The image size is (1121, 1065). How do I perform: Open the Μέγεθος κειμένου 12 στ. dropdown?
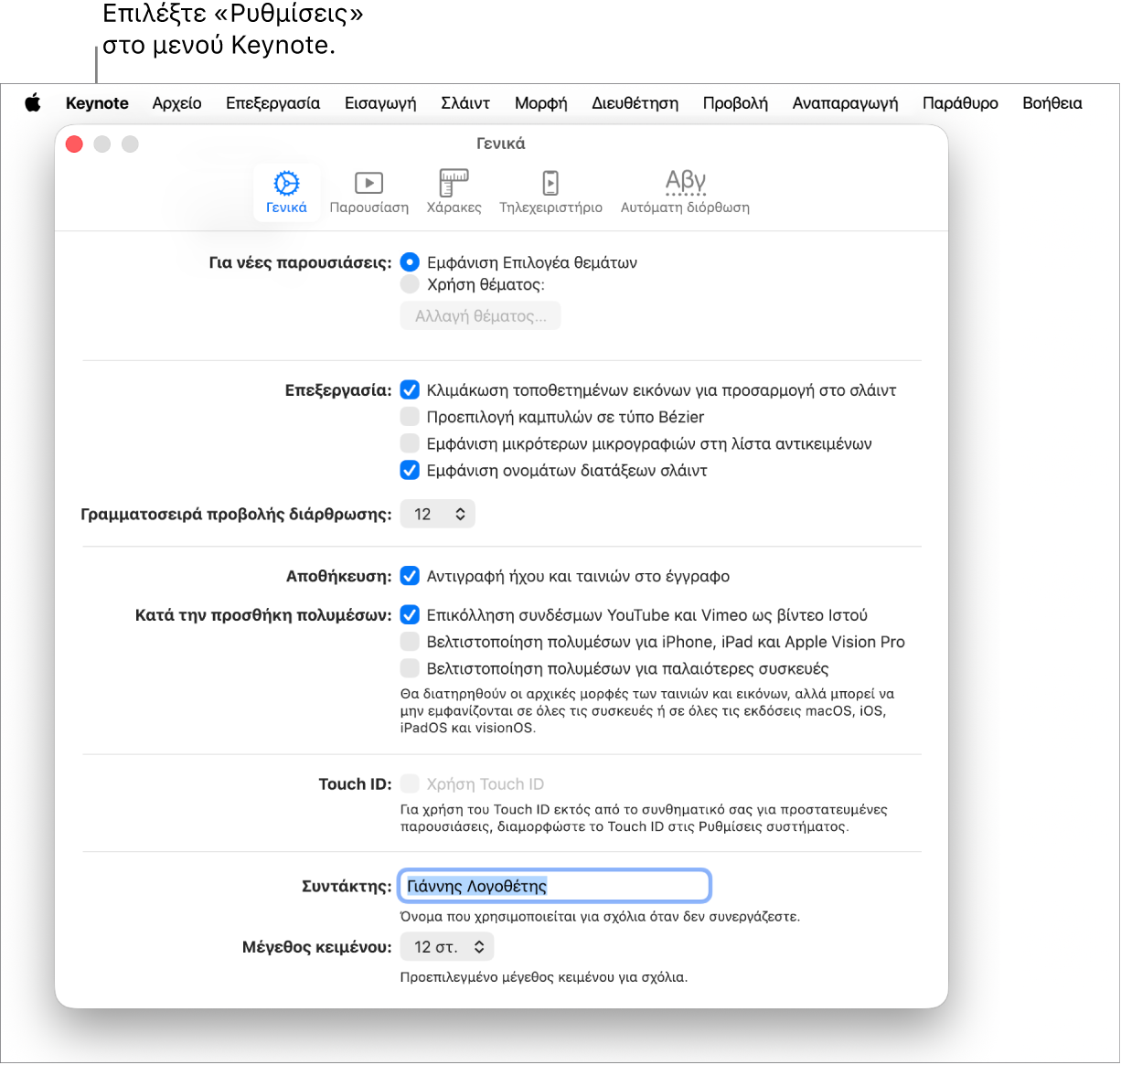pyautogui.click(x=447, y=947)
